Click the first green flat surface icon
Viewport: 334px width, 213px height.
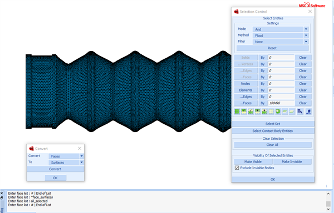pyautogui.click(x=285, y=111)
